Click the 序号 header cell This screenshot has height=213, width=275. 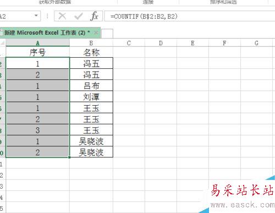coord(37,52)
